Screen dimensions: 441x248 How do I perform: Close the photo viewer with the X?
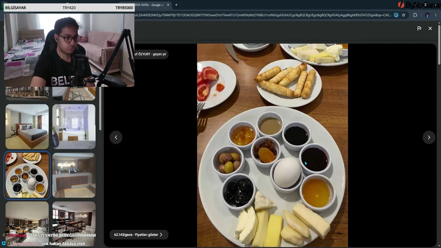coord(430,28)
